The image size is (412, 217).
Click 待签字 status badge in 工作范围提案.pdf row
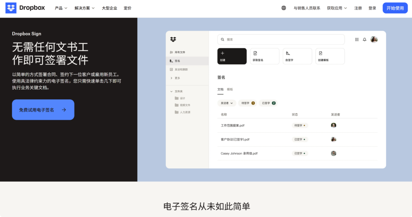click(x=300, y=125)
